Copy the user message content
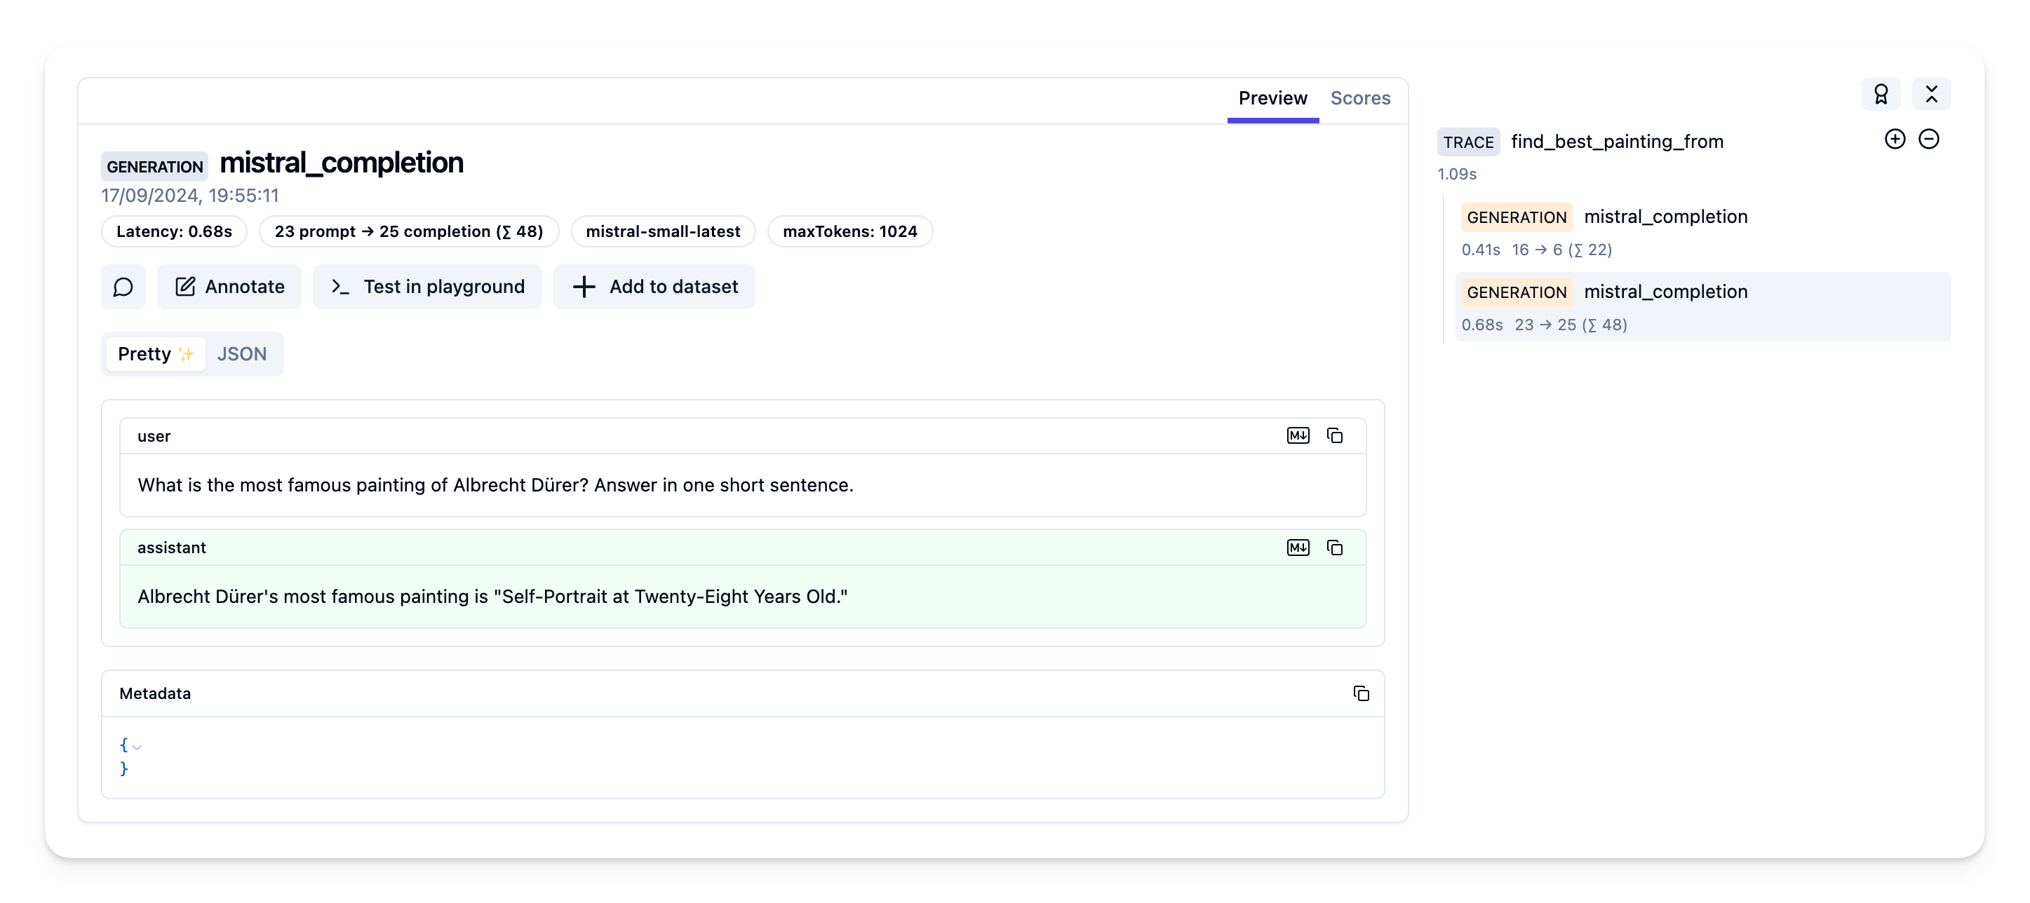Image resolution: width=2030 pixels, height=903 pixels. point(1335,435)
